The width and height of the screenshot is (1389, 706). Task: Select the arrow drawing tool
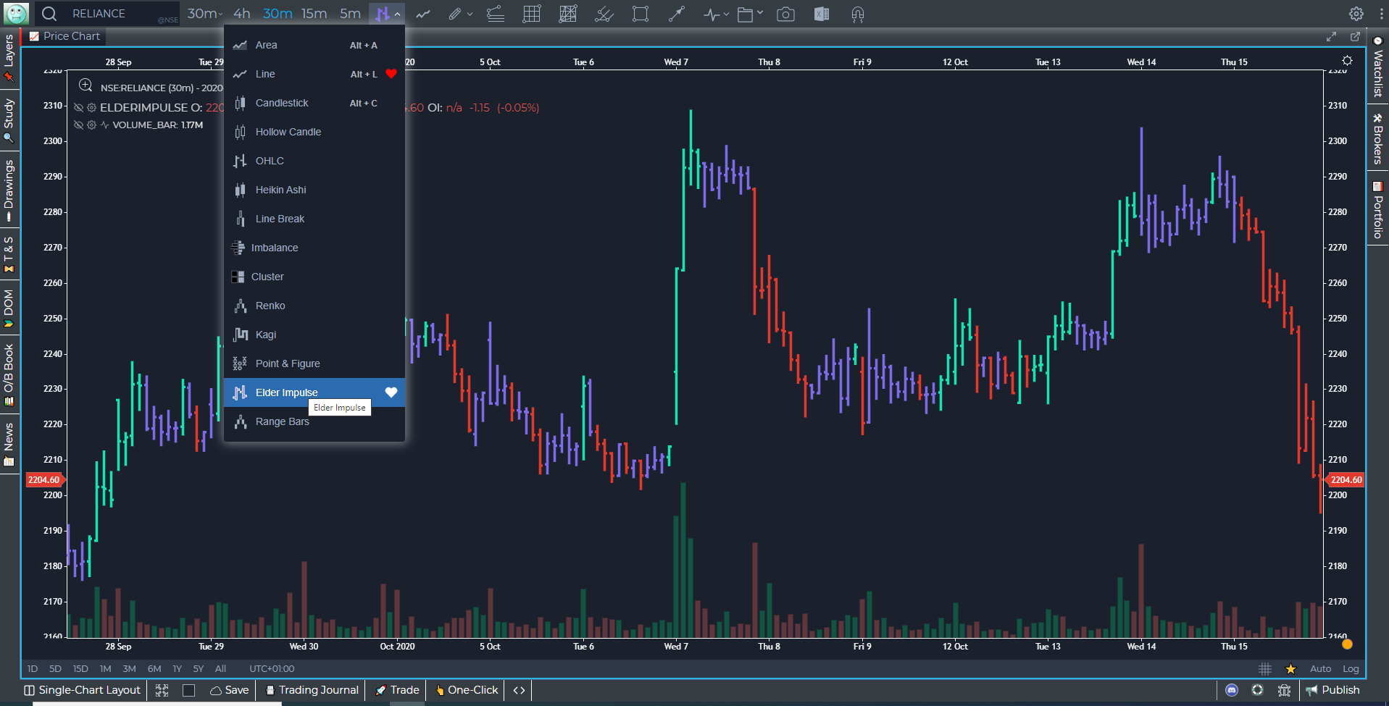point(677,14)
